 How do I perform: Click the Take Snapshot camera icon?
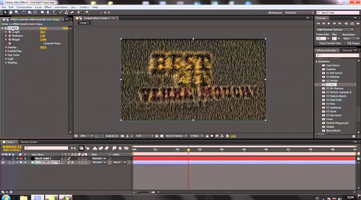coord(122,136)
